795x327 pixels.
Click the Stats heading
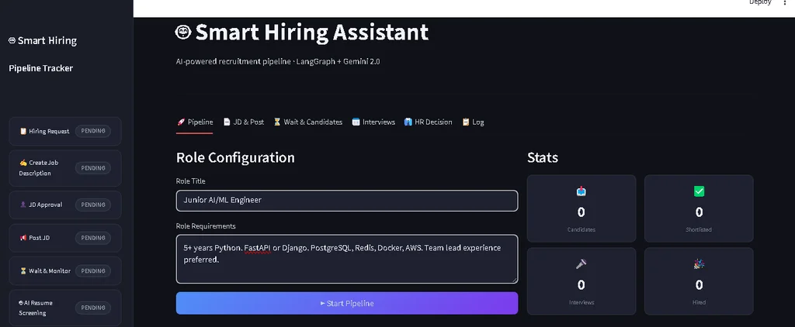point(543,157)
